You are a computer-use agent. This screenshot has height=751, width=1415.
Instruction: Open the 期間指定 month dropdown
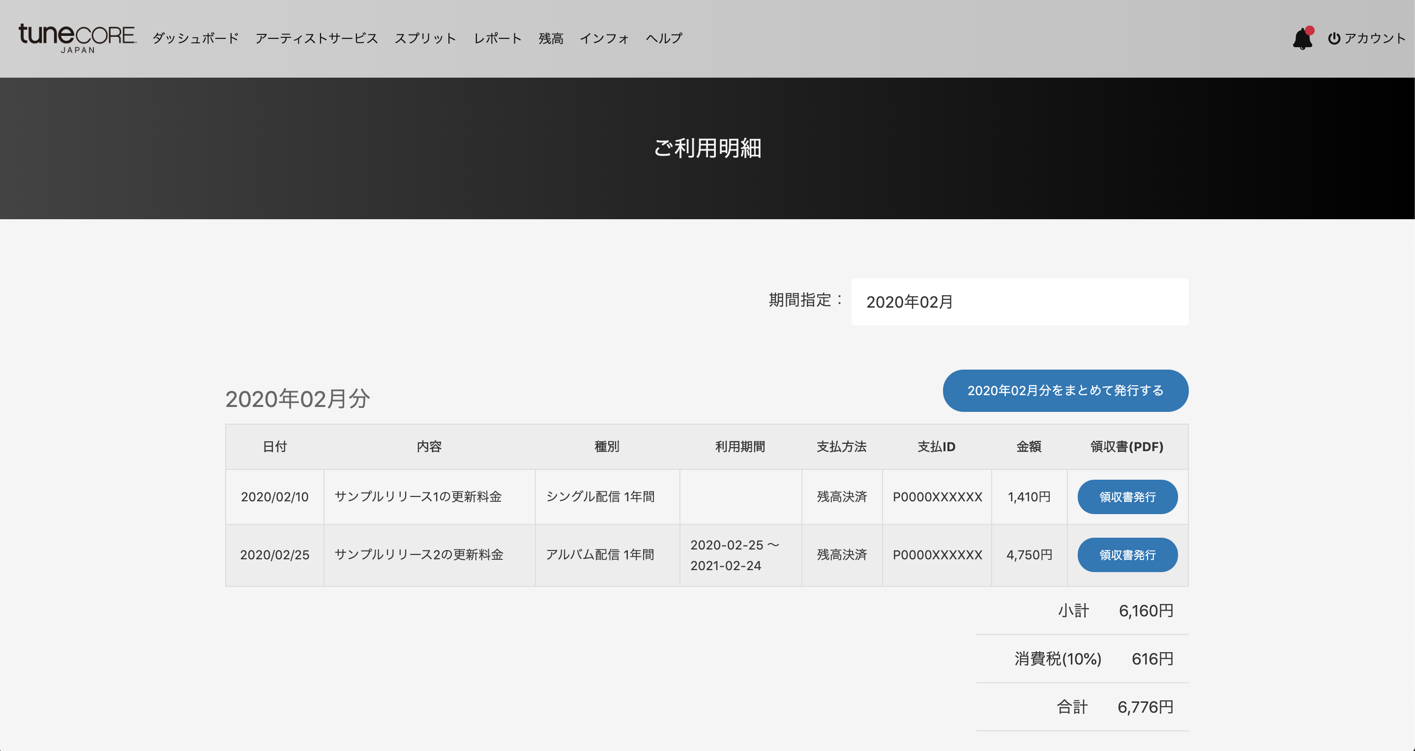click(x=1019, y=302)
